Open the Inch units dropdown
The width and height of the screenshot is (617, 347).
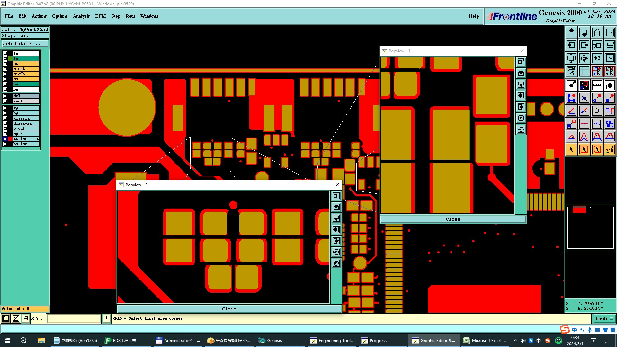[604, 318]
